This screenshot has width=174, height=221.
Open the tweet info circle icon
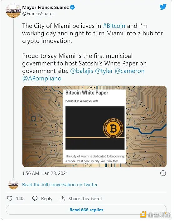pyautogui.click(x=163, y=173)
